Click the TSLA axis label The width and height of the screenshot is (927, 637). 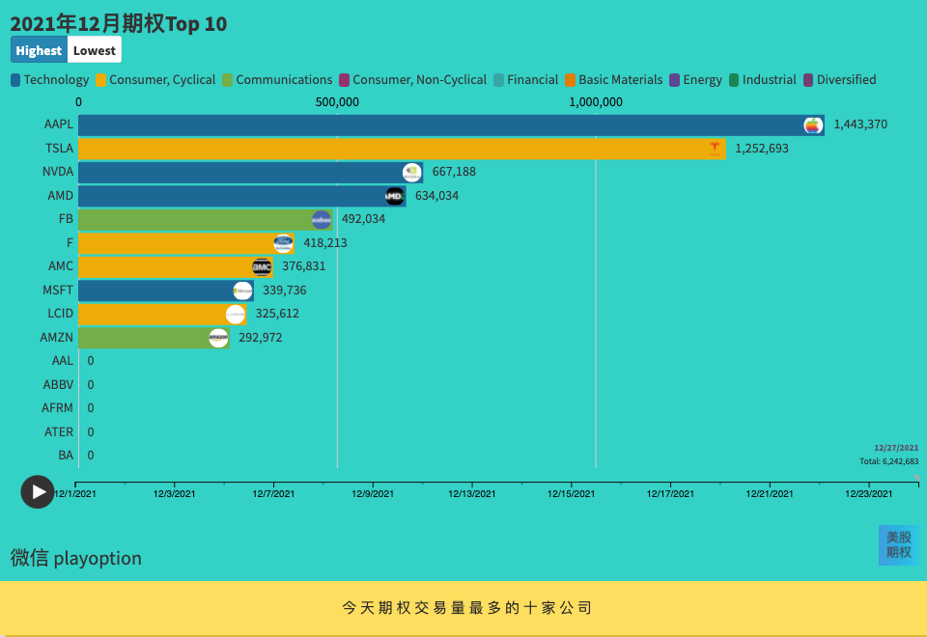[x=59, y=149]
